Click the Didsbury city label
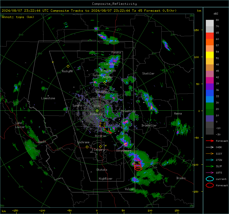 tap(96, 114)
